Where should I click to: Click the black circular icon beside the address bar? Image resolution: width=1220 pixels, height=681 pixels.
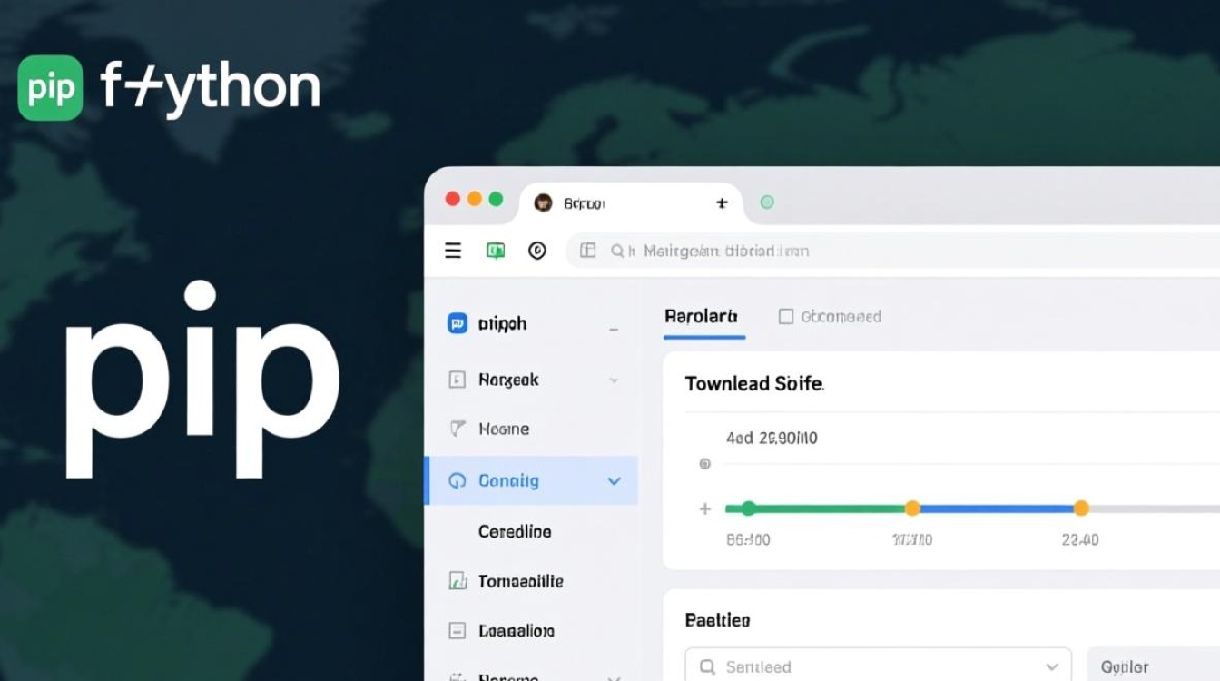(x=537, y=251)
